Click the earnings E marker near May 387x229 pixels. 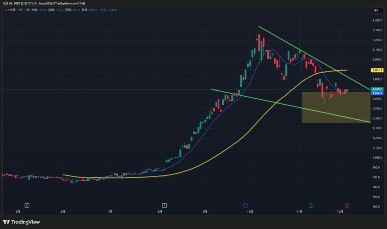[x=27, y=205]
